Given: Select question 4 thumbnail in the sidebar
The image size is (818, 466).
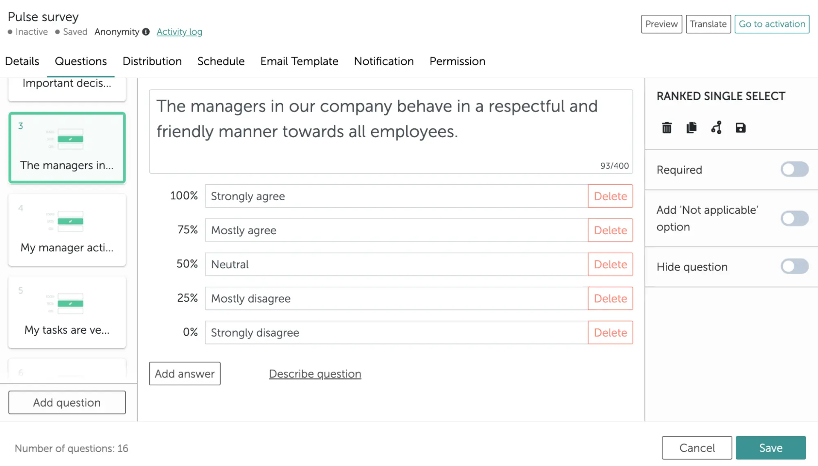Looking at the screenshot, I should [67, 230].
